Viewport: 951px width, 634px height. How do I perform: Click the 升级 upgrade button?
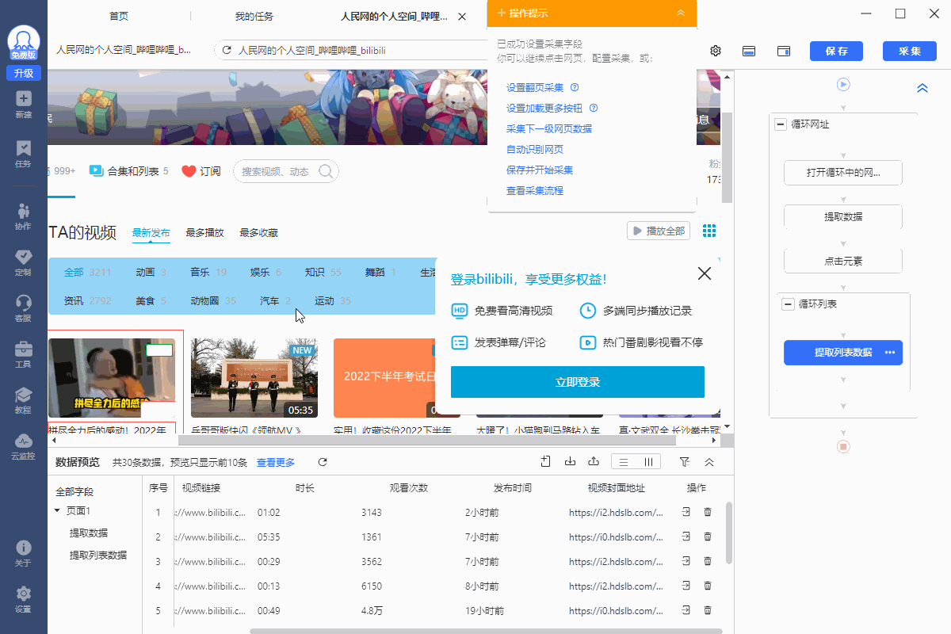24,73
